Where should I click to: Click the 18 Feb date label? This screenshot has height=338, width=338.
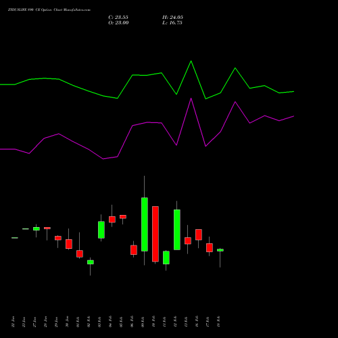point(218,322)
